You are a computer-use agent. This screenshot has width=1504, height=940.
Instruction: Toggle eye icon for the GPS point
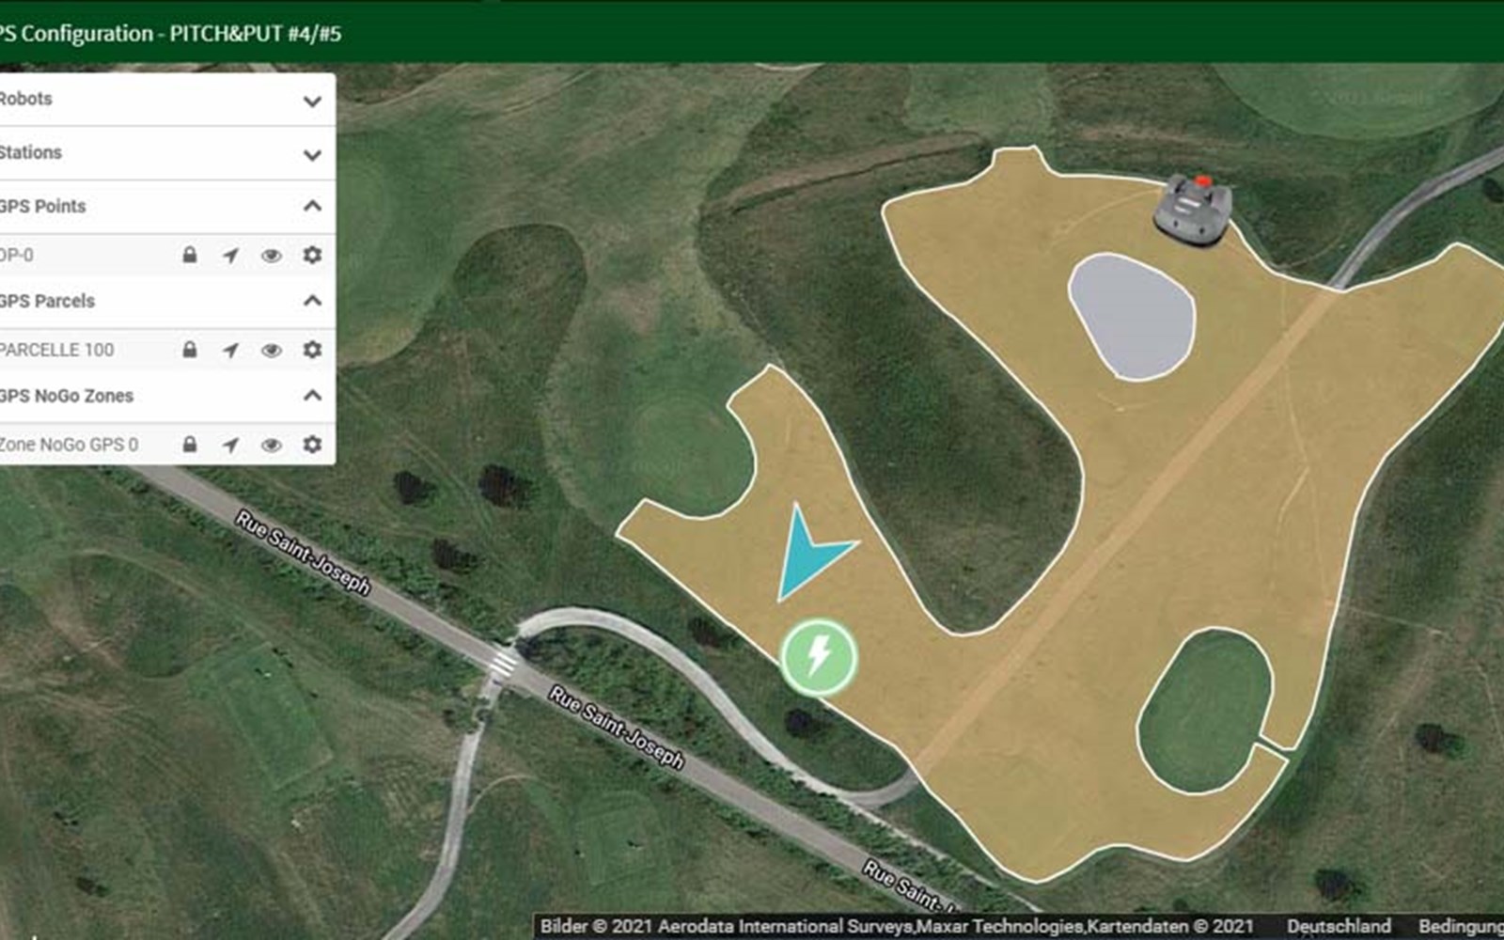[272, 256]
